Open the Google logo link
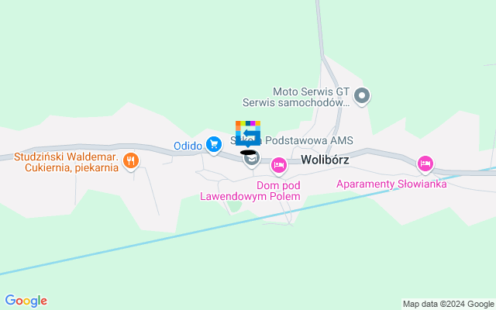The height and width of the screenshot is (310, 496). 26,301
